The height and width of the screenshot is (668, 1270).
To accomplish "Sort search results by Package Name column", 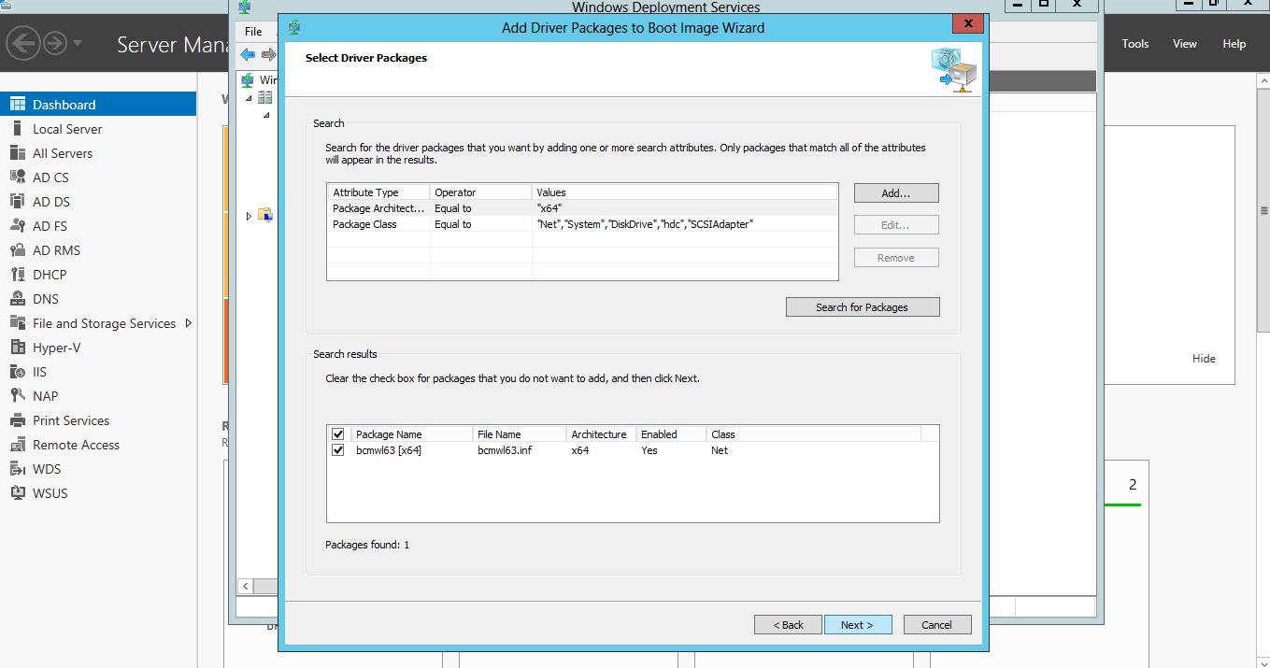I will (412, 434).
